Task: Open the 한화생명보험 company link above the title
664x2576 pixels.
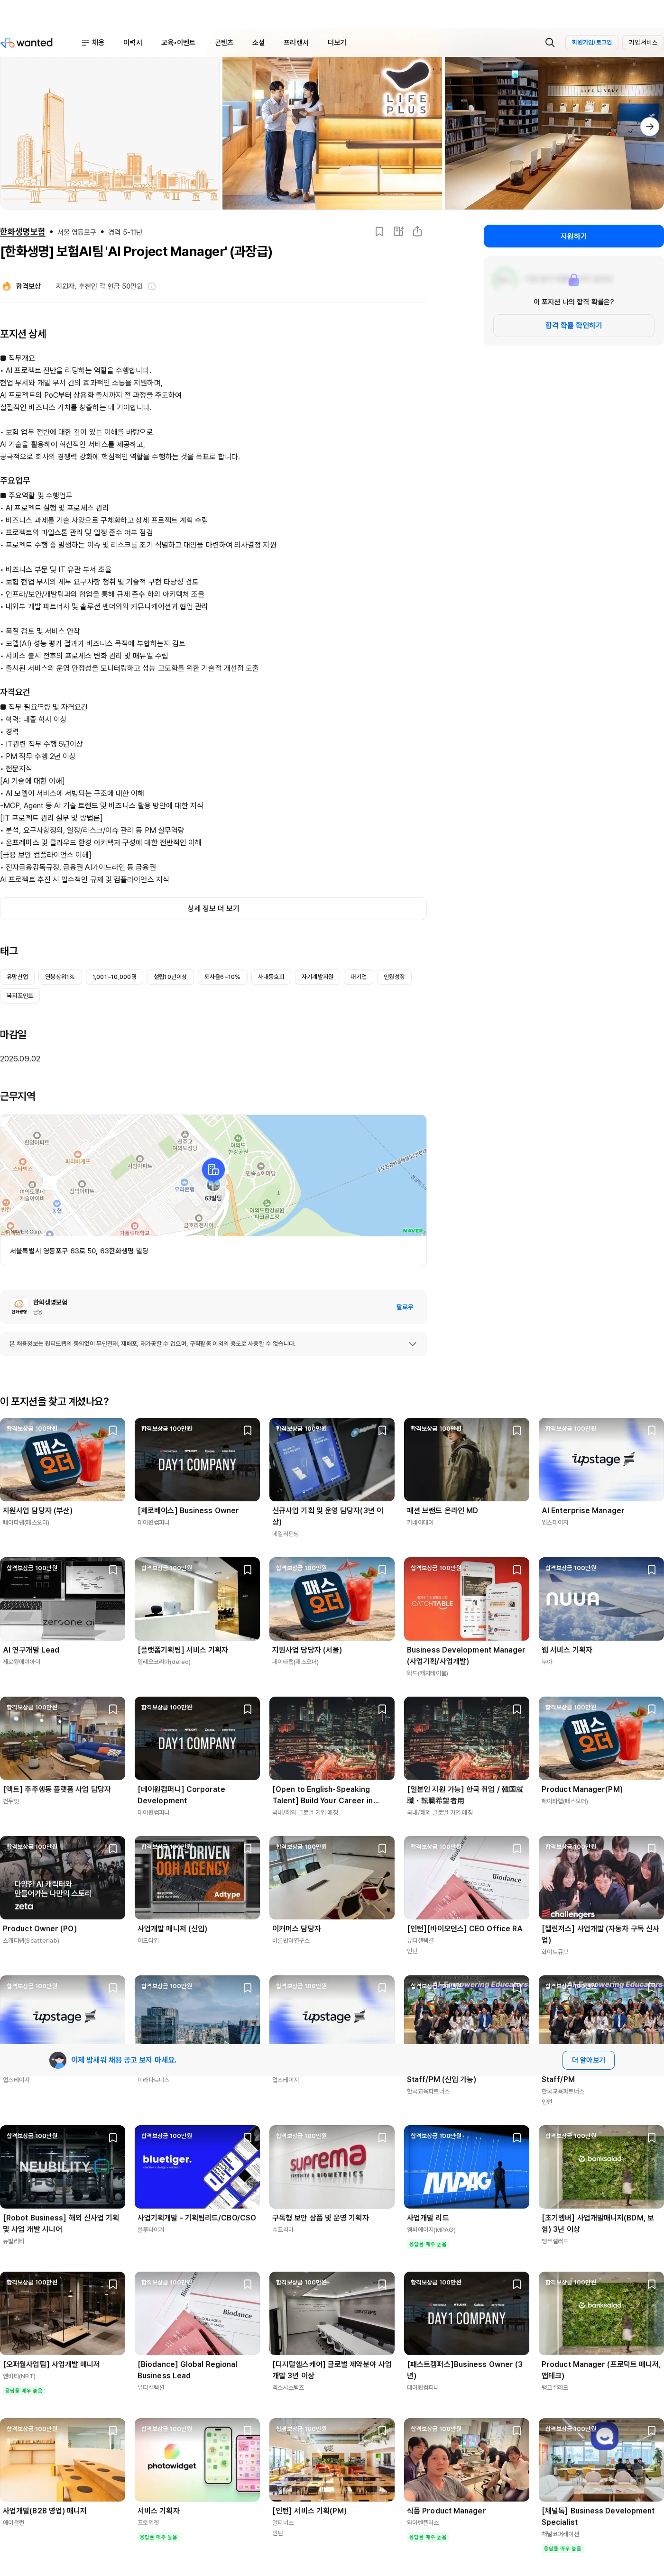Action: (x=23, y=232)
